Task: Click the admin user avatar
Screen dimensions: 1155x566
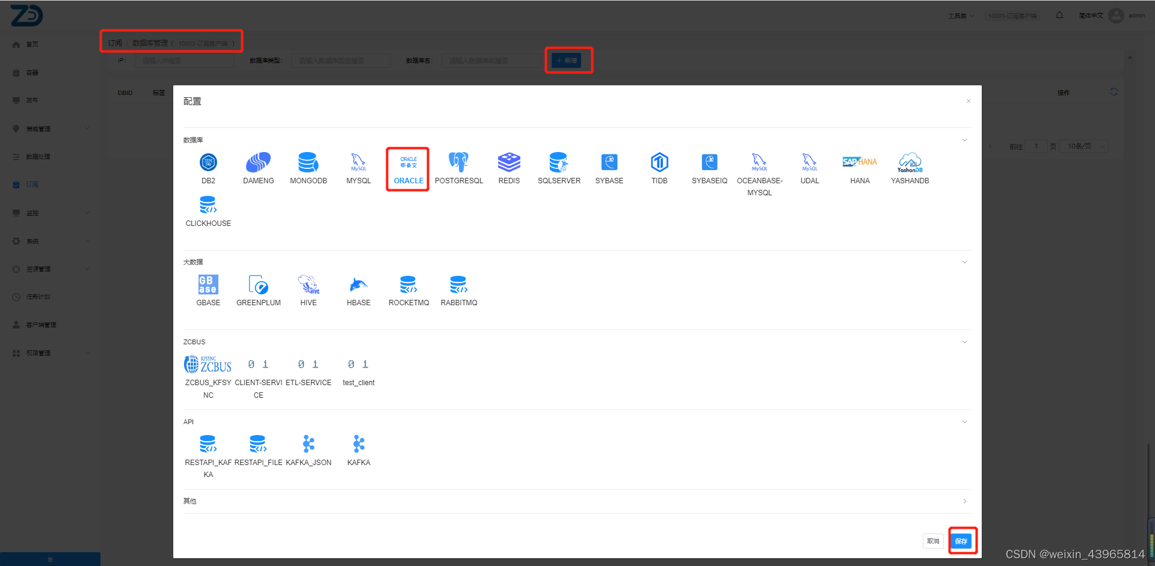Action: coord(1116,16)
